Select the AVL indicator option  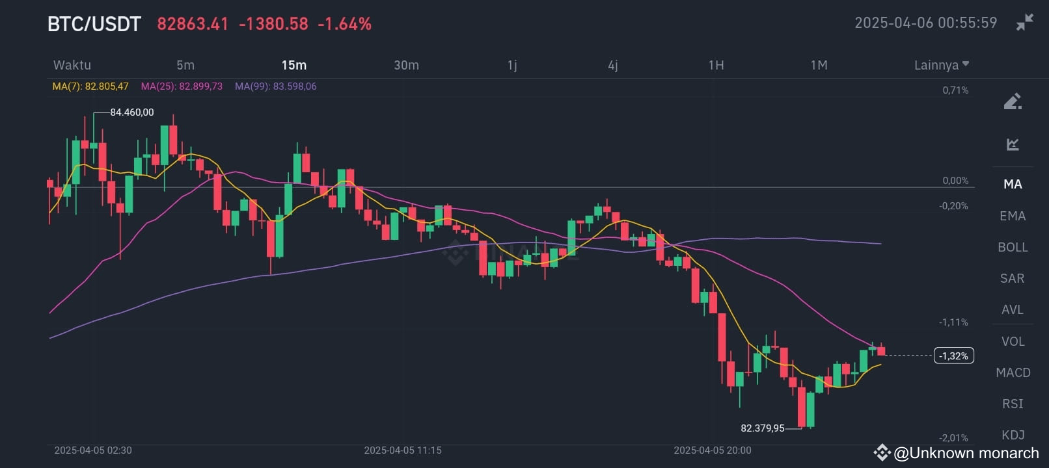(1012, 309)
